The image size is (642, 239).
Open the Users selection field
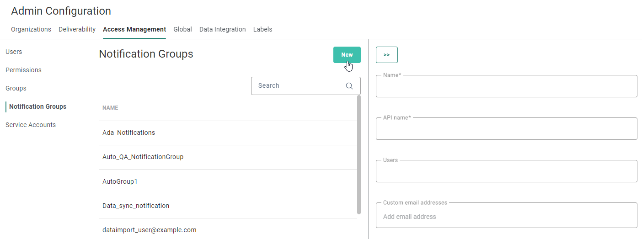coord(506,172)
